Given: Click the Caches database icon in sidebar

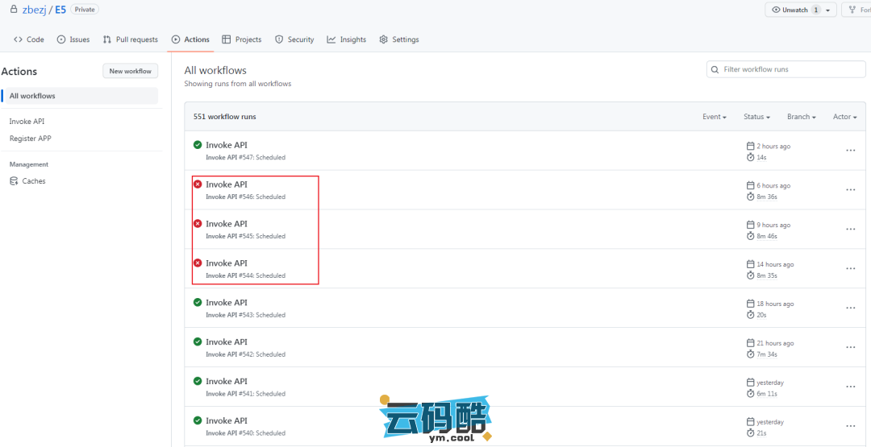Looking at the screenshot, I should coord(14,181).
